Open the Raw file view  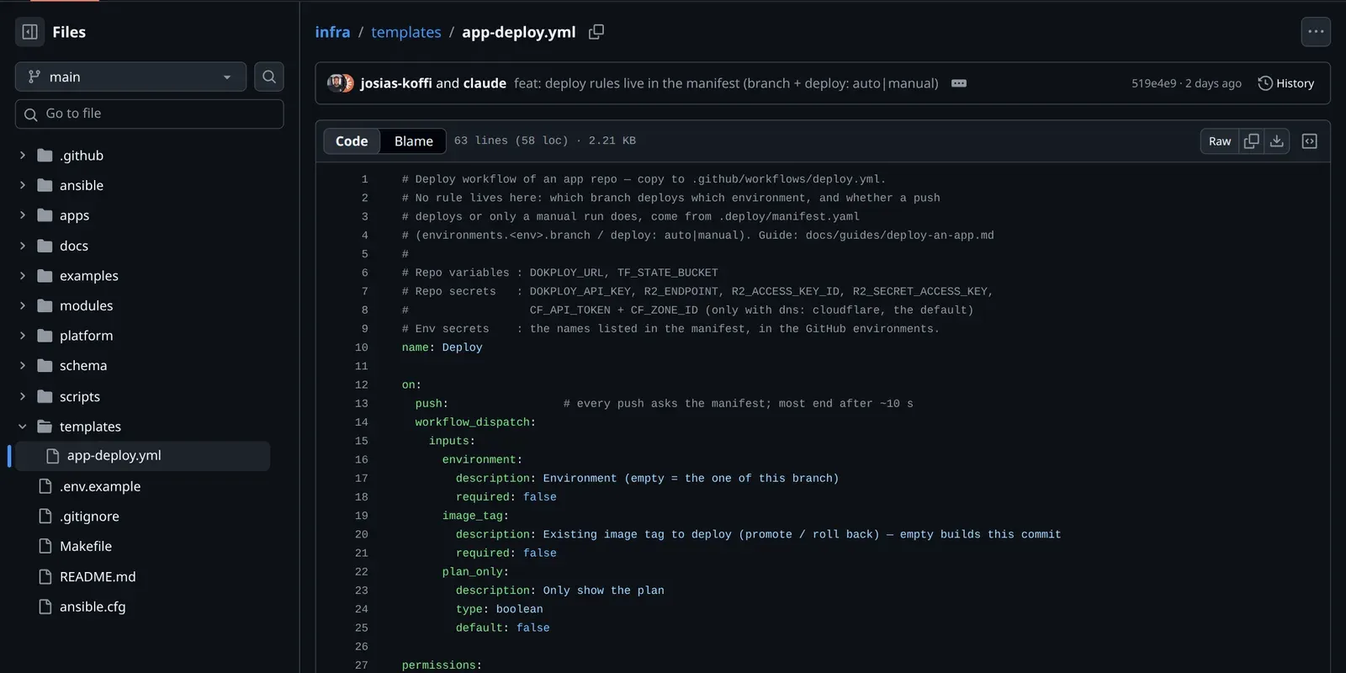click(x=1220, y=141)
